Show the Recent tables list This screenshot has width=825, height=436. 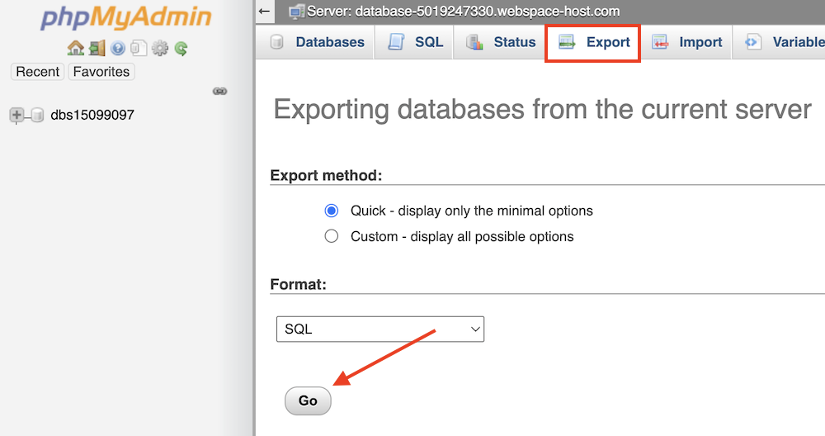point(38,72)
